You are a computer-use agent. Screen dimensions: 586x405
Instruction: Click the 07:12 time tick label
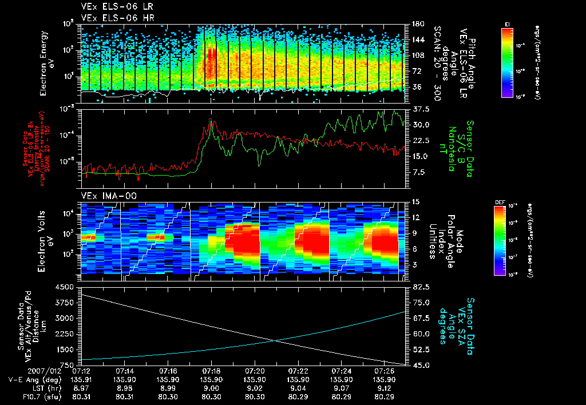click(81, 372)
